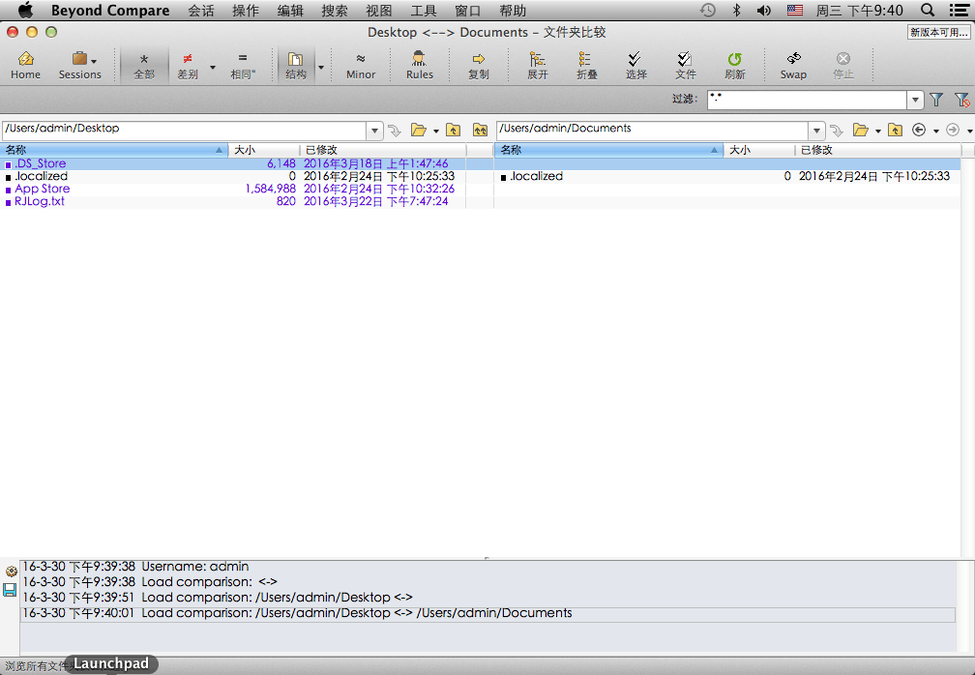The image size is (975, 675).
Task: Open the Sessions briefcase icon
Action: pos(79,59)
